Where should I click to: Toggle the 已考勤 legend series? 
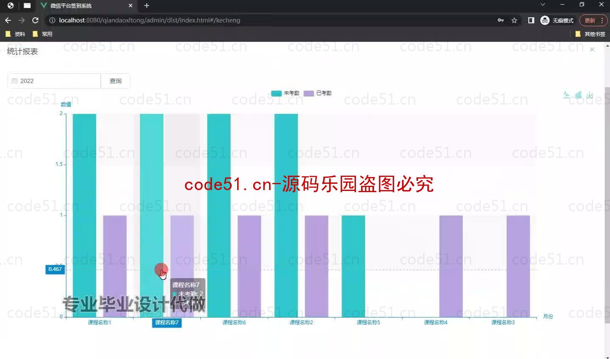pos(318,93)
